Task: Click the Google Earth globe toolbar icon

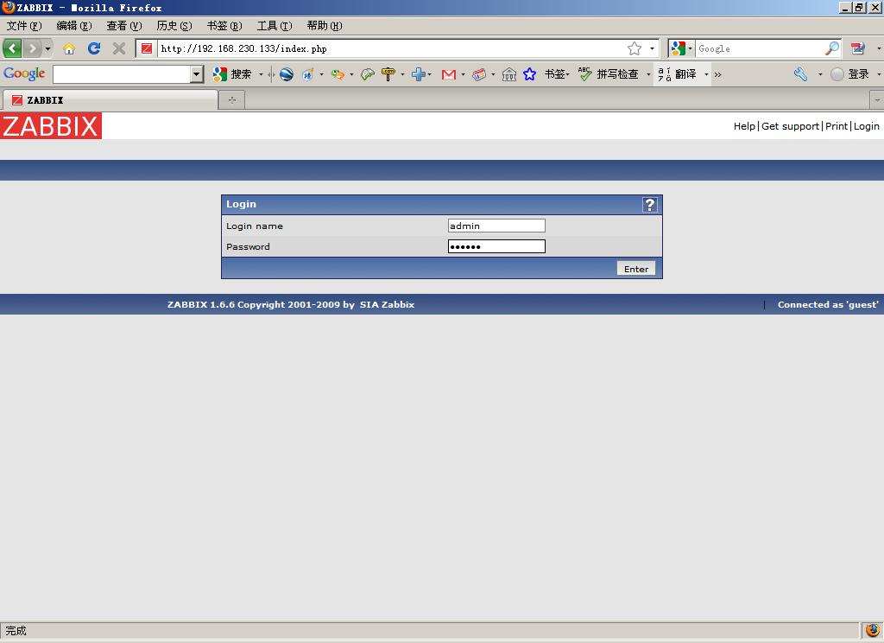Action: [287, 74]
